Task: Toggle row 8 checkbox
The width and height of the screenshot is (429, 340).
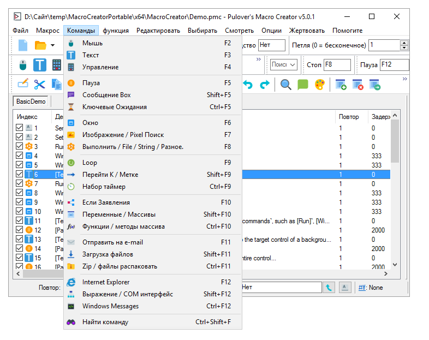Action: pos(20,193)
